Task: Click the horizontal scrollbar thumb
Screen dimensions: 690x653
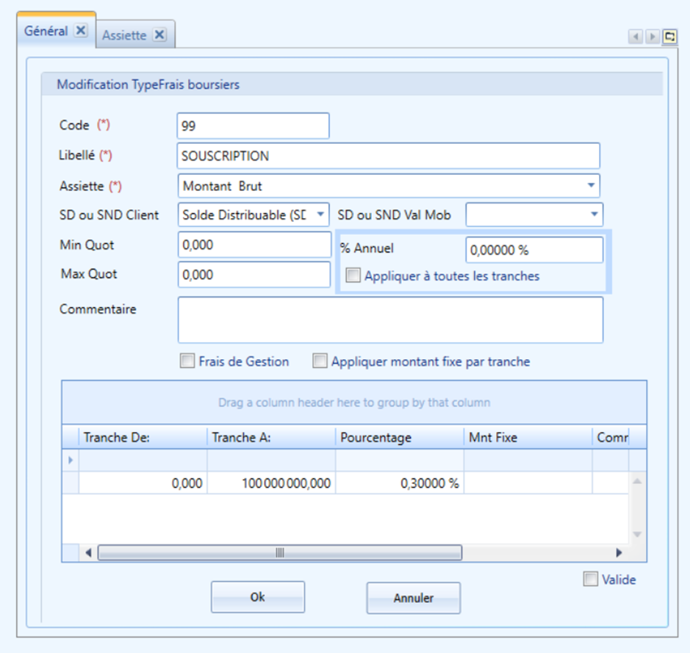Action: tap(280, 552)
